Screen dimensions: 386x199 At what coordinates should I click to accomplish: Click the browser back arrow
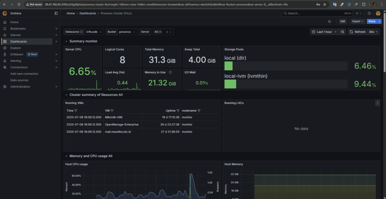coord(5,5)
